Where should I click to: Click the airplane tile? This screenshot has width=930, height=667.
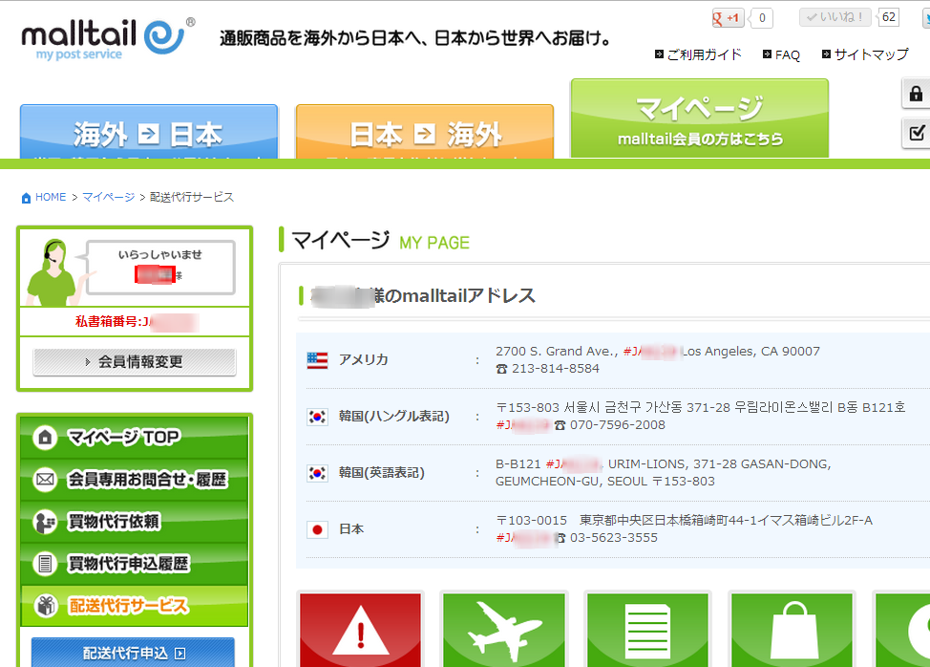click(x=504, y=629)
